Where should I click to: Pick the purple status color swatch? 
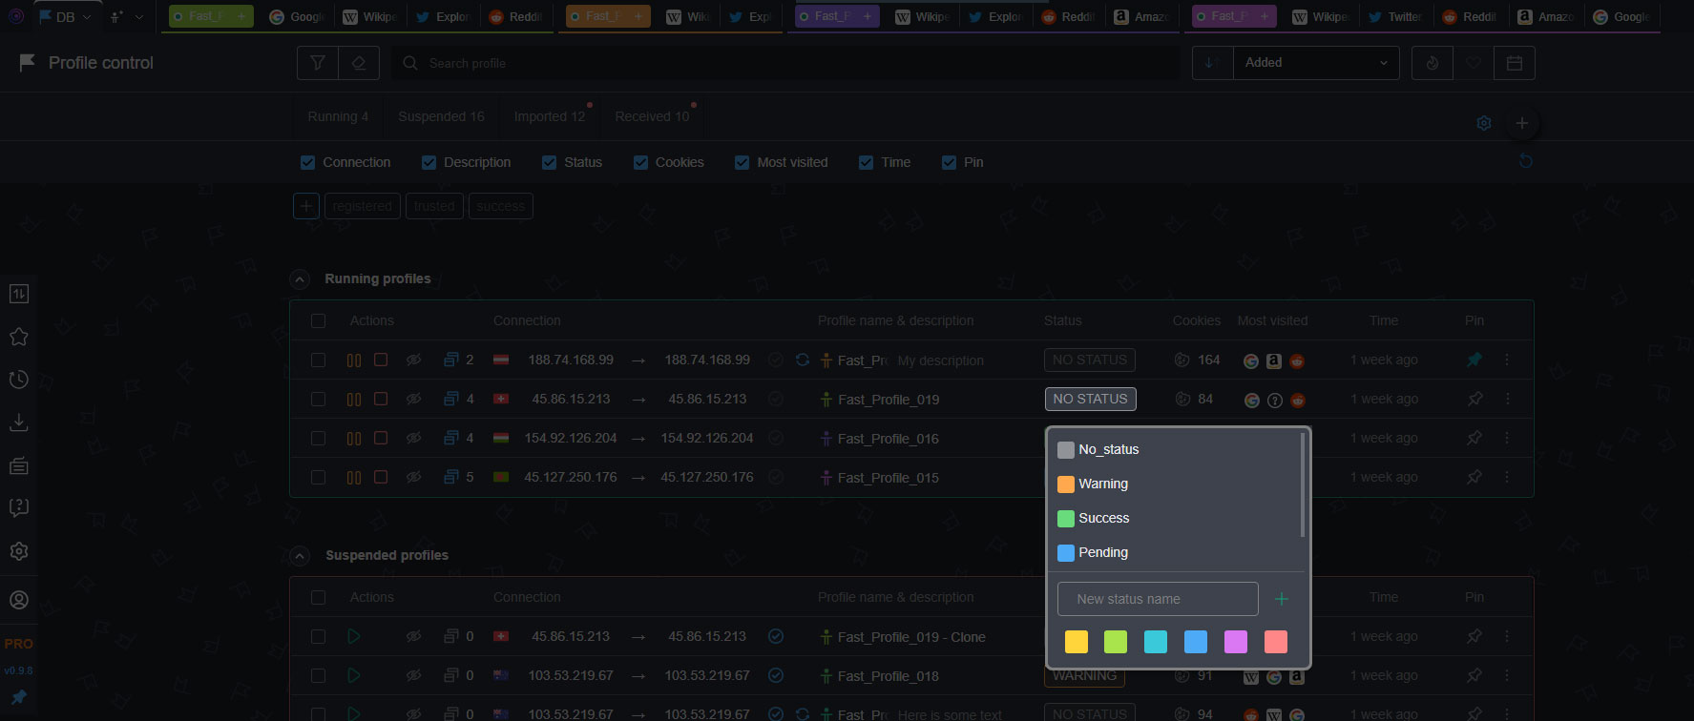pyautogui.click(x=1236, y=642)
